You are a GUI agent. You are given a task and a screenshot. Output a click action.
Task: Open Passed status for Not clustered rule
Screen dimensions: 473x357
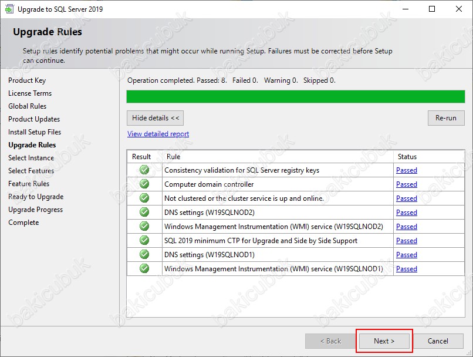[407, 198]
